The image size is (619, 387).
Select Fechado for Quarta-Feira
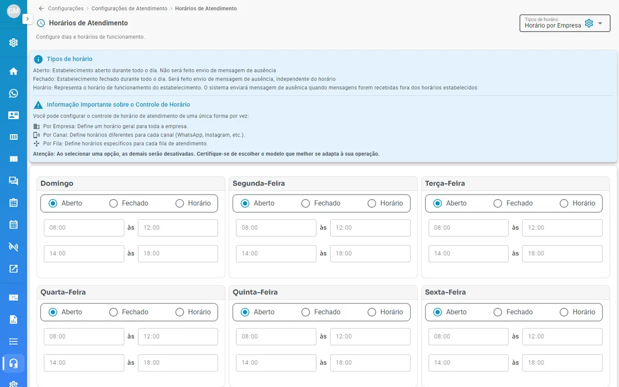coord(113,312)
